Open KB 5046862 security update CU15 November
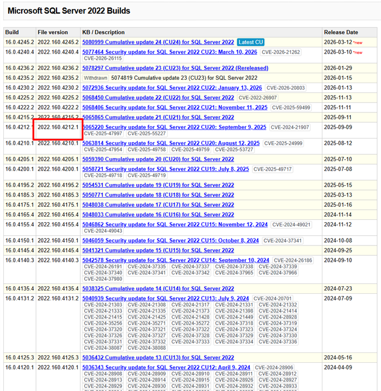The image size is (381, 391). tap(175, 225)
